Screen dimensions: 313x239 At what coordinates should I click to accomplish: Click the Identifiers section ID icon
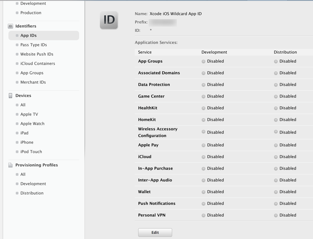11,26
